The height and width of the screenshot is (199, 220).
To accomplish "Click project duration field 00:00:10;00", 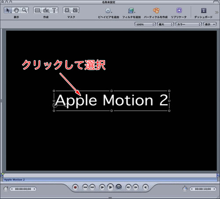I will [x=203, y=189].
